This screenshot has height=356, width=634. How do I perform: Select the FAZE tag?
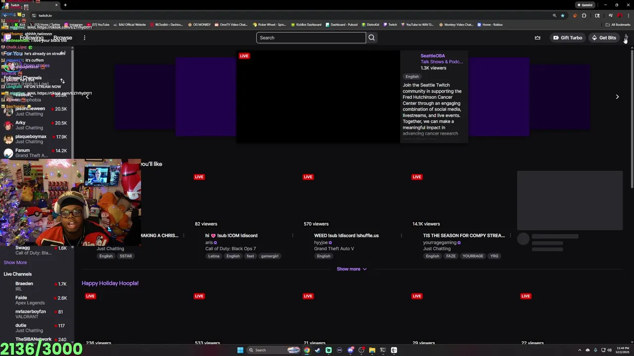coord(450,256)
